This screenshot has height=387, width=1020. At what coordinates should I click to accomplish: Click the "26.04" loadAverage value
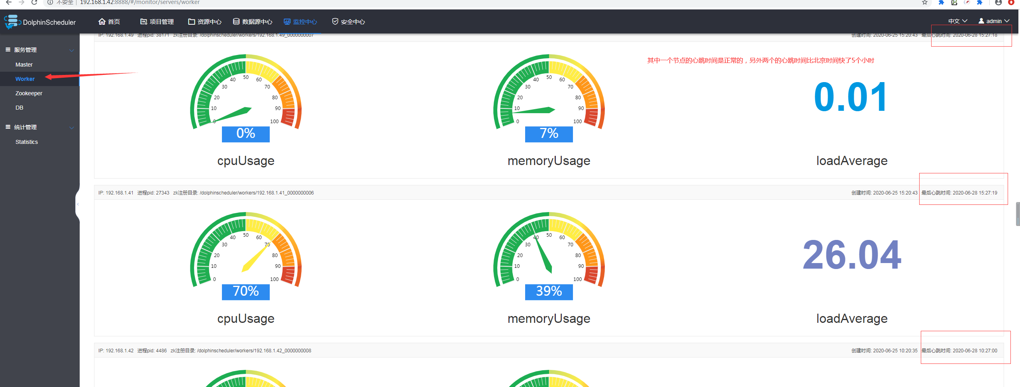852,255
